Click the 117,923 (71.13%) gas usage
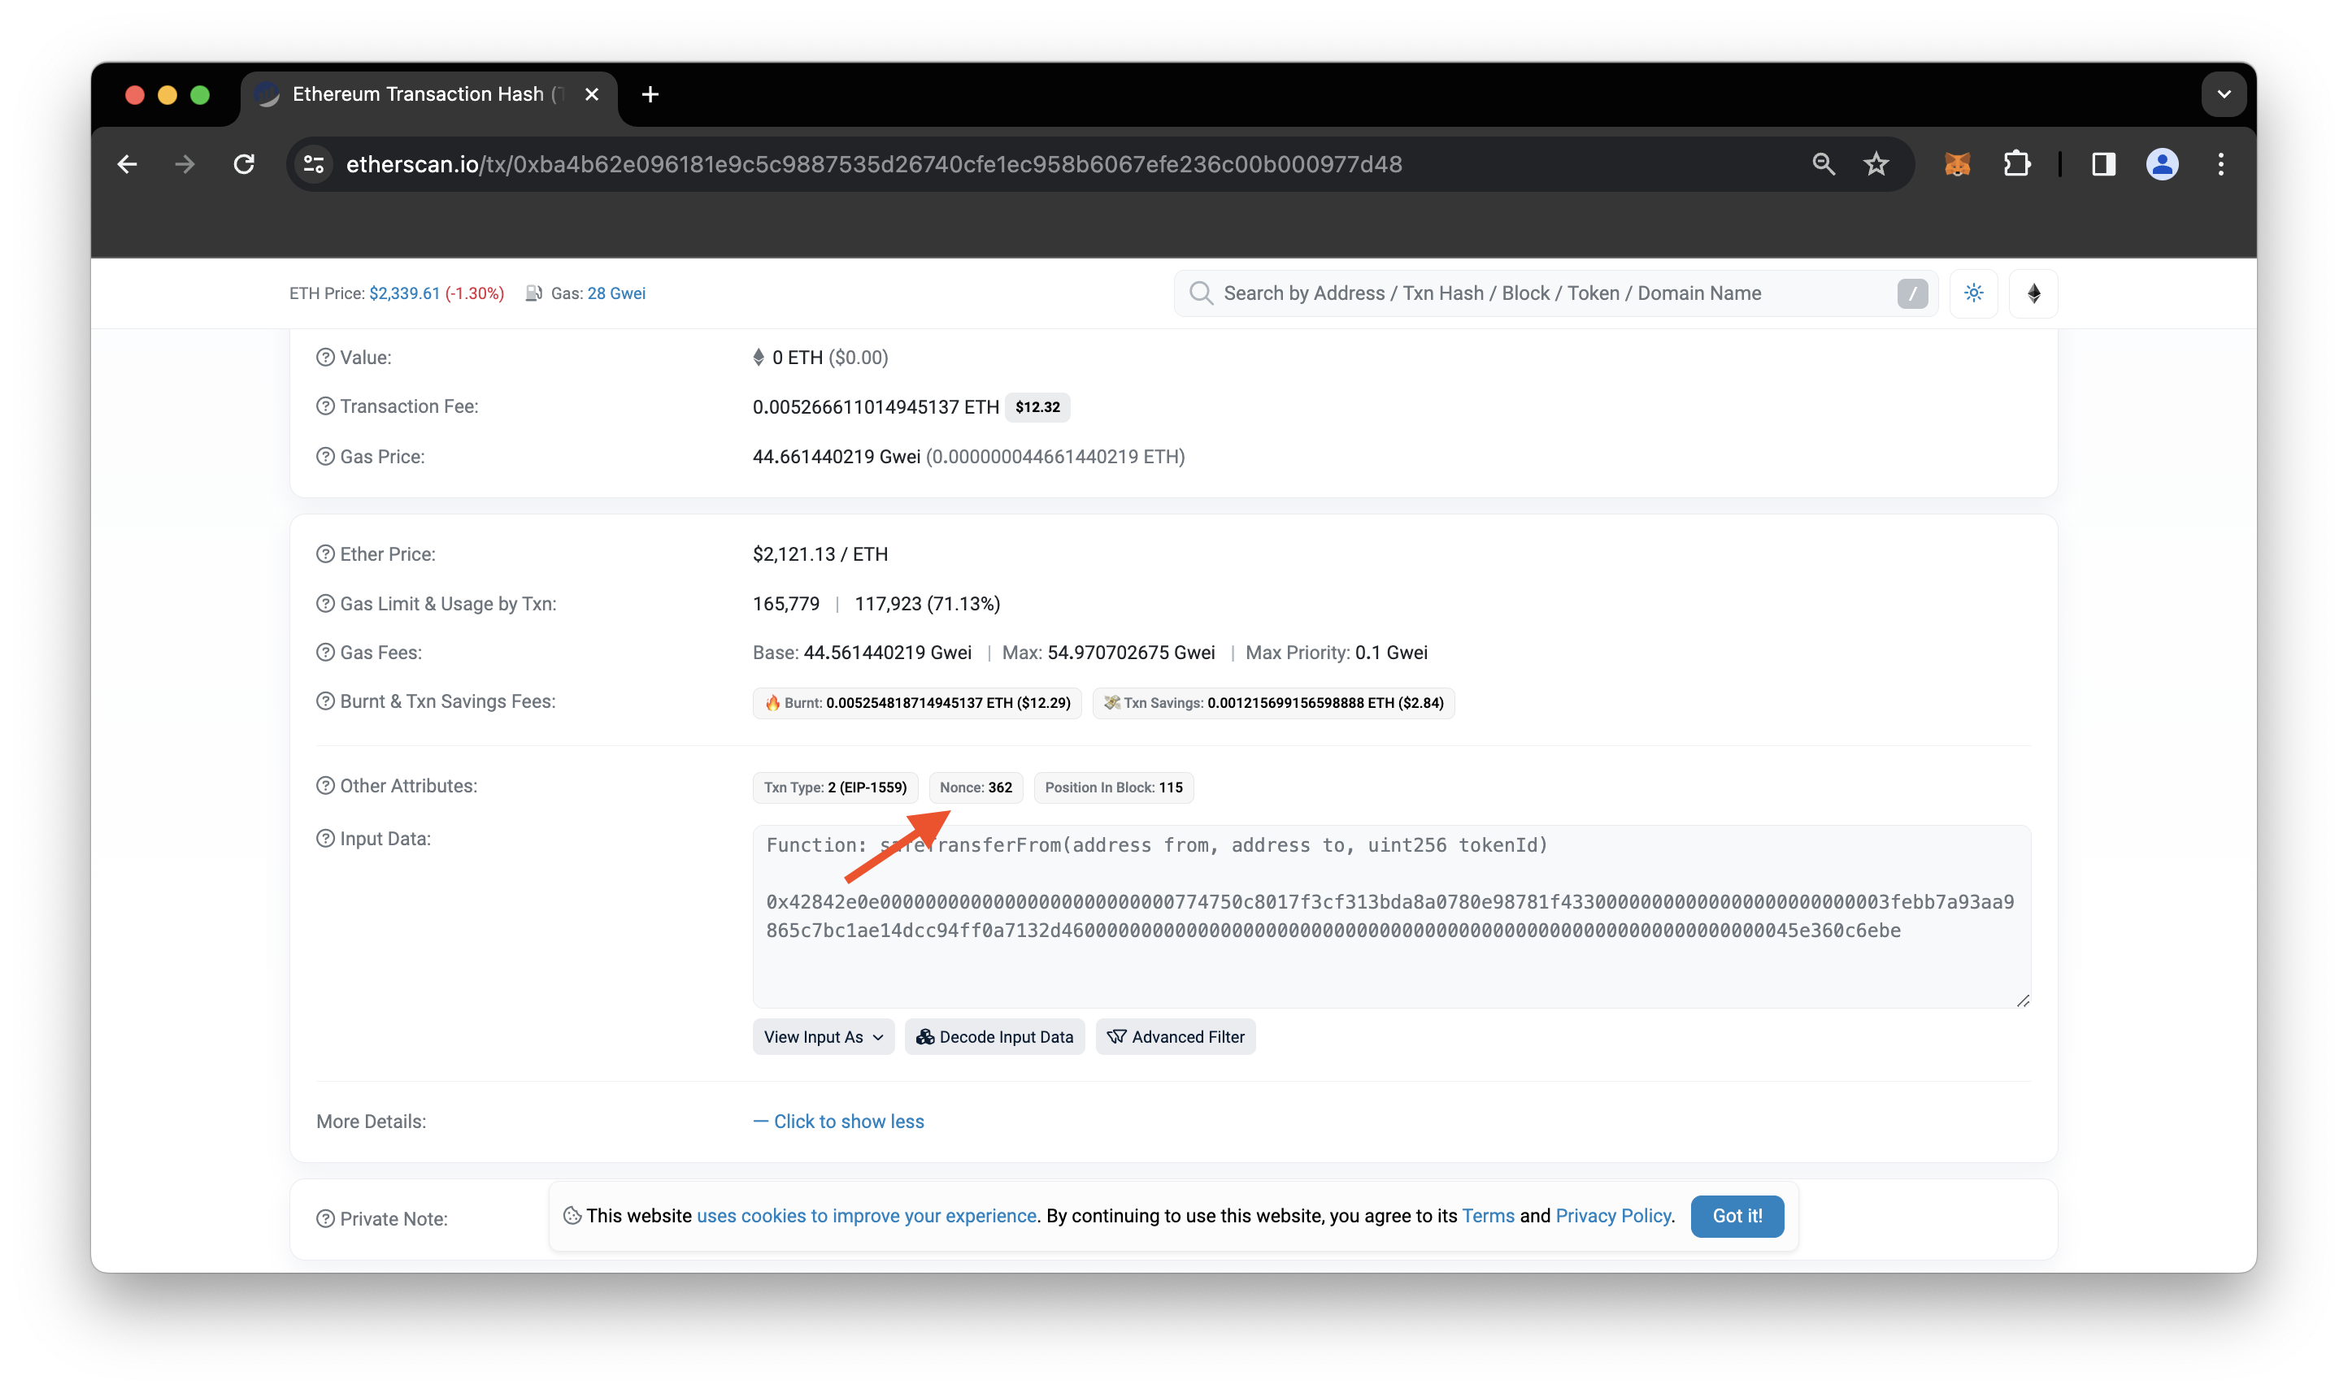The height and width of the screenshot is (1393, 2348). click(927, 604)
